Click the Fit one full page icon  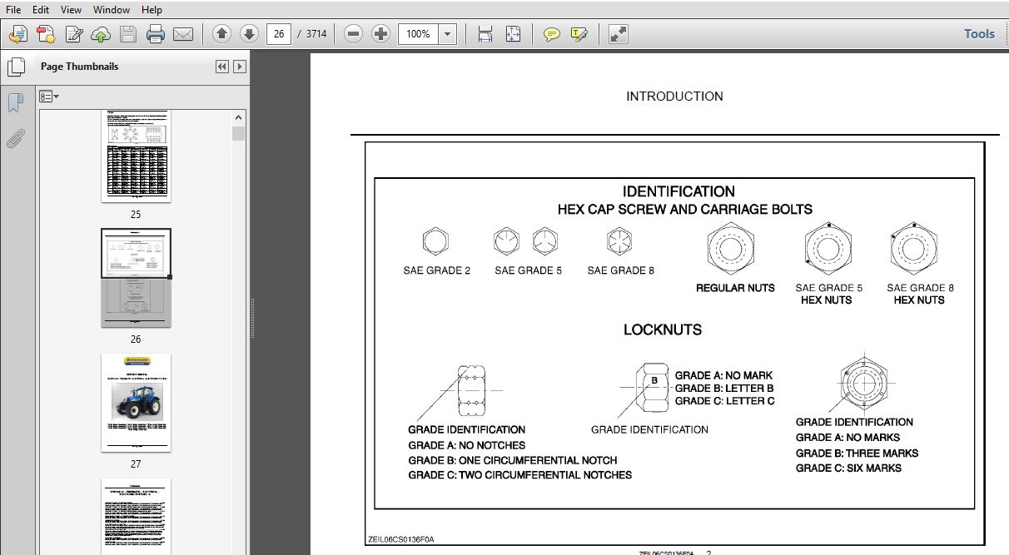513,34
